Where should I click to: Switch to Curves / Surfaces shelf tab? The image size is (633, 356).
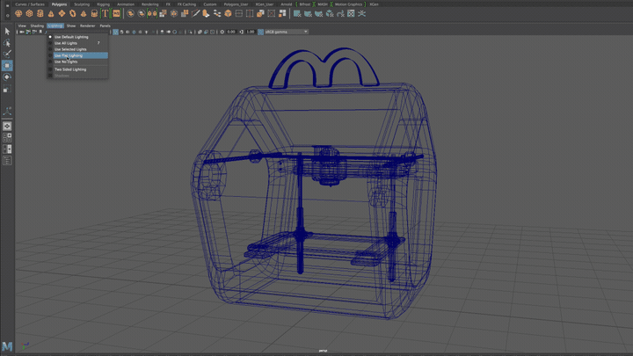30,4
